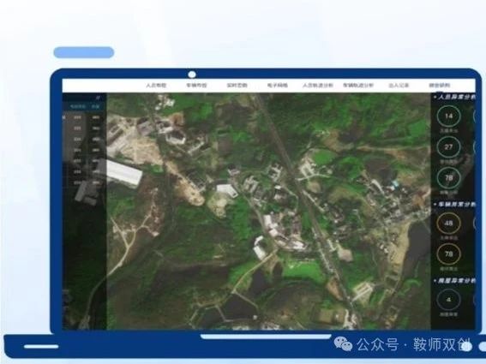
Task: Select the circle showing 27
Action: click(448, 147)
